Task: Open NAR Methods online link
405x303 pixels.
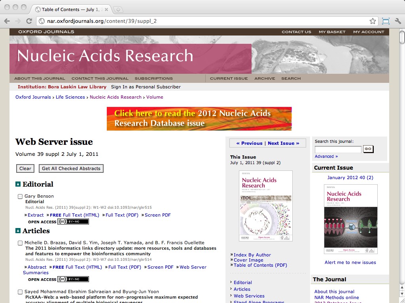Action: [x=337, y=297]
